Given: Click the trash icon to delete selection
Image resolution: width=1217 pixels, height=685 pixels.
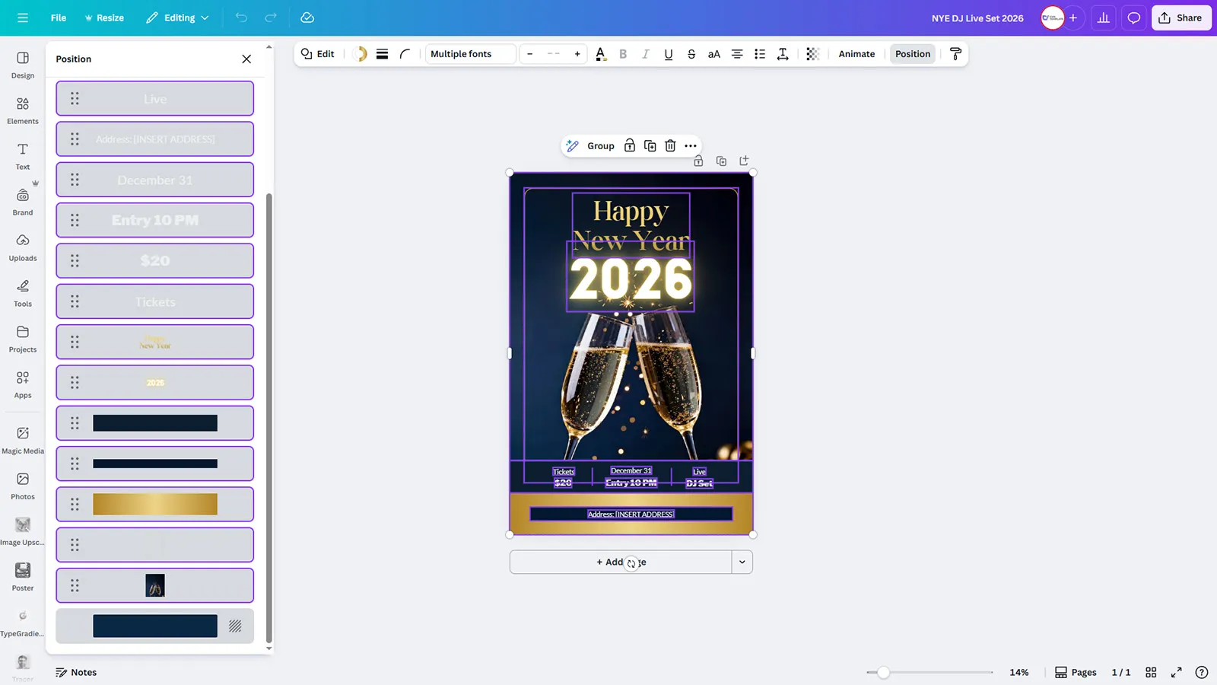Looking at the screenshot, I should [670, 146].
